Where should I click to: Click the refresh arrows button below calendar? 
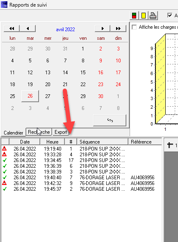[110, 120]
